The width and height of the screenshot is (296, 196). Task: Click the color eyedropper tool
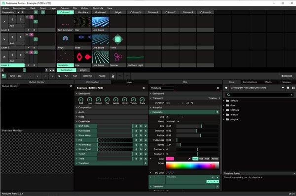(x=189, y=159)
